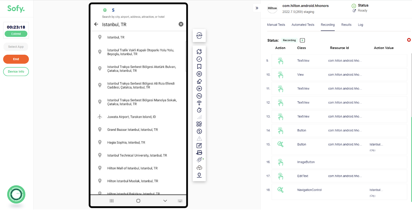Viewport: 412px width, 211px height.
Task: Tap the keyboard toggle icon on phone
Action: 180,201
